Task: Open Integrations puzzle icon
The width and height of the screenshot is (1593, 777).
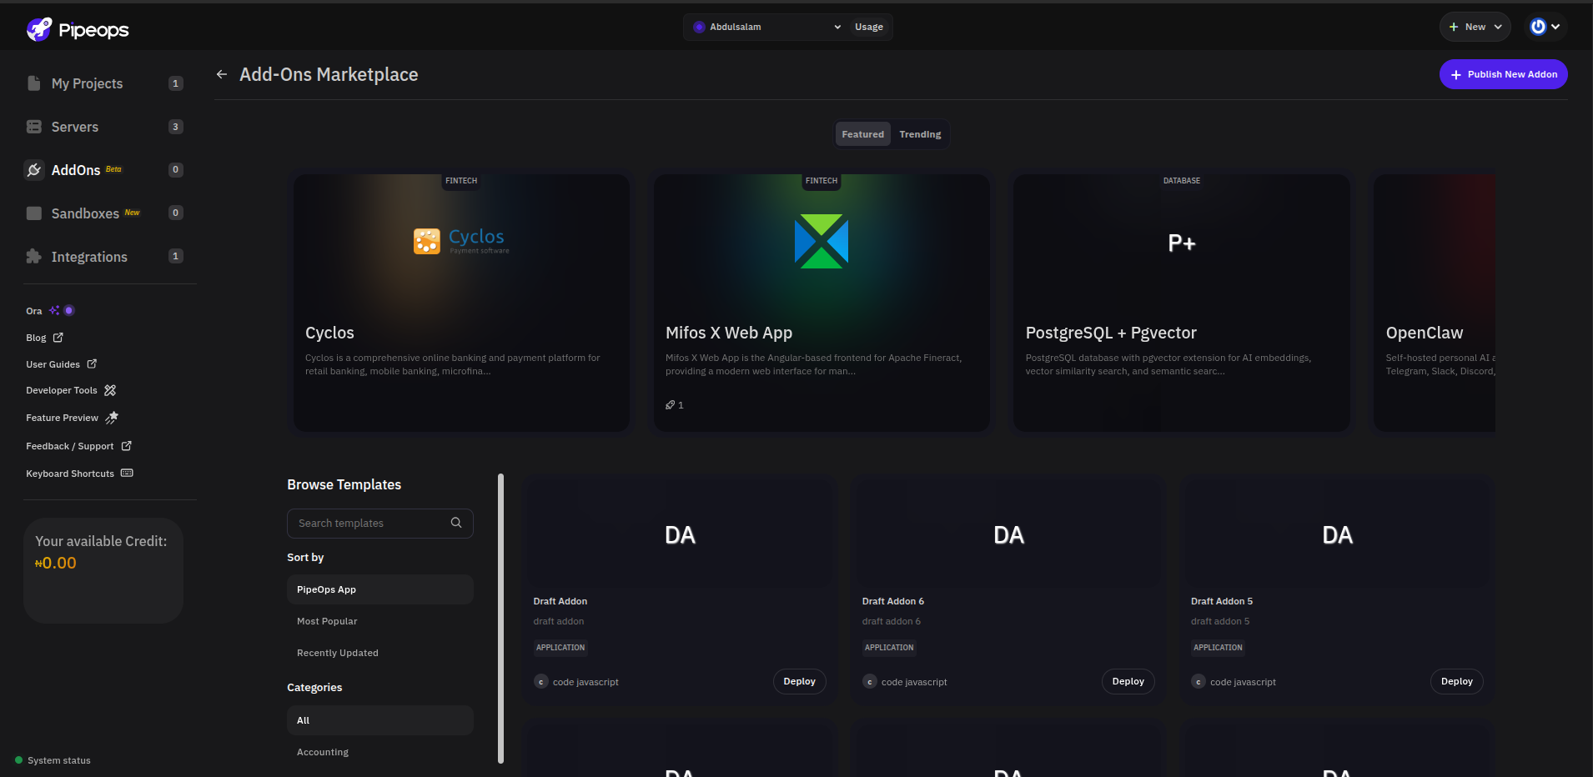Action: [x=33, y=257]
